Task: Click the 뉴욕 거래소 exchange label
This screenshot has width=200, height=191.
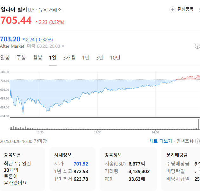Action: point(50,10)
